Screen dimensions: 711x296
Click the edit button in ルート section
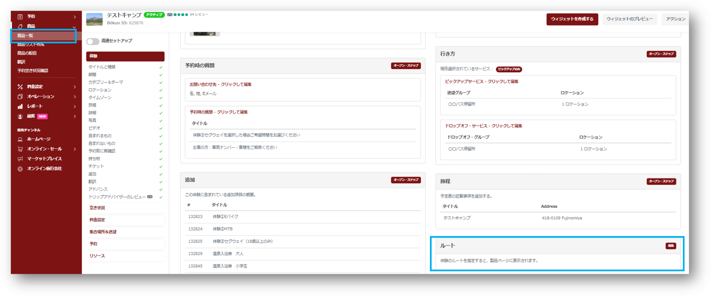coord(671,246)
